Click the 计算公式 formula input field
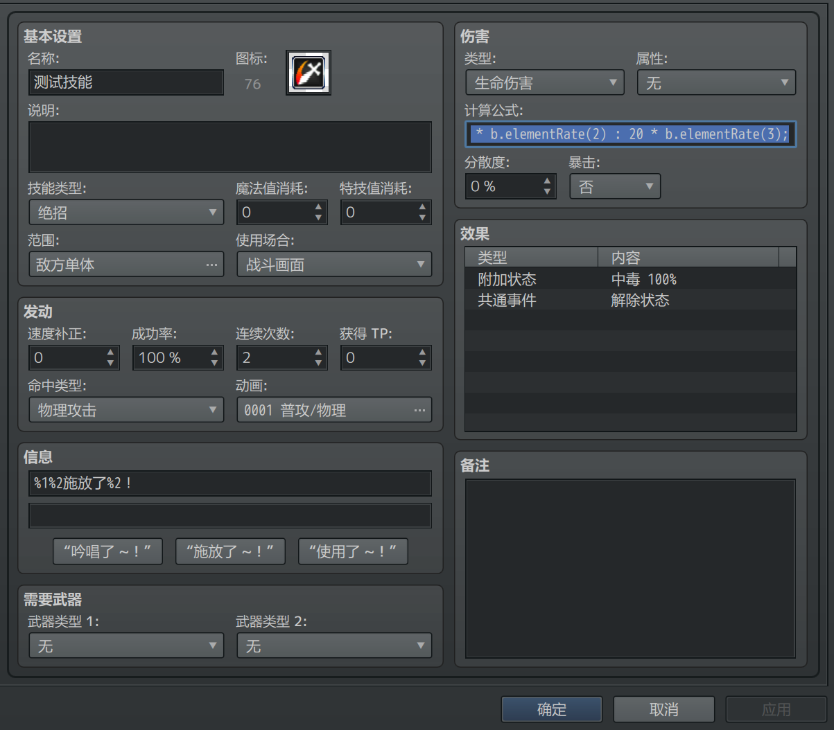The image size is (834, 730). pyautogui.click(x=630, y=134)
